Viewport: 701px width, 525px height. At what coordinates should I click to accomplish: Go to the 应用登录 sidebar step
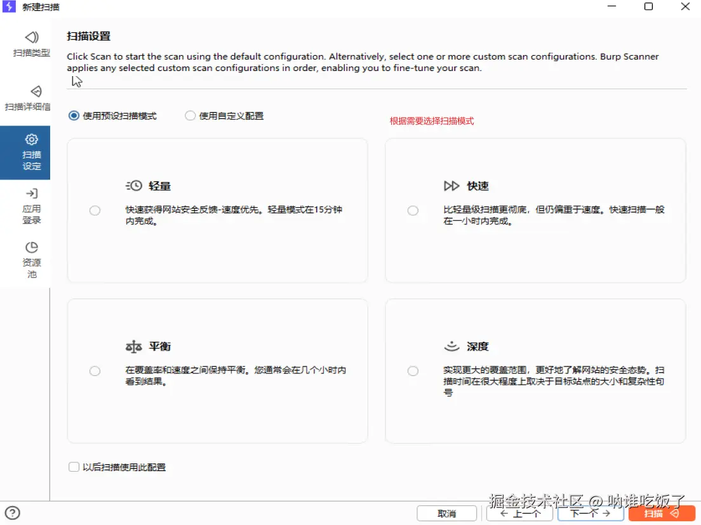point(31,207)
